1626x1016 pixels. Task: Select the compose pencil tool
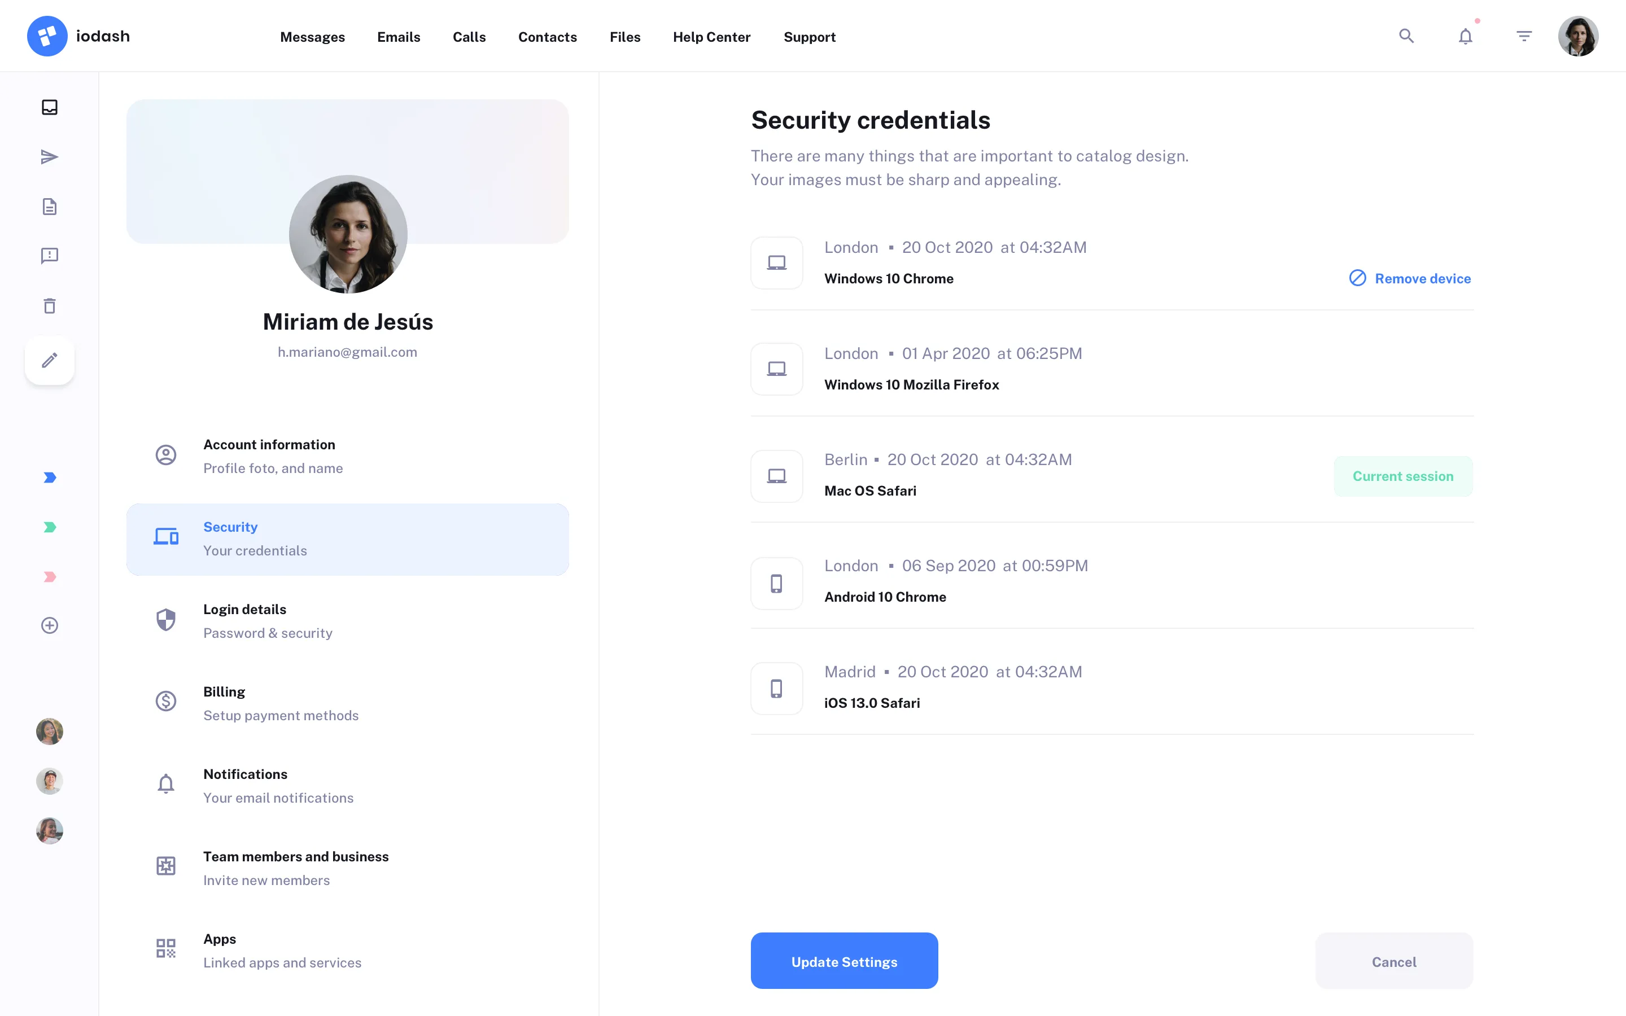click(49, 361)
